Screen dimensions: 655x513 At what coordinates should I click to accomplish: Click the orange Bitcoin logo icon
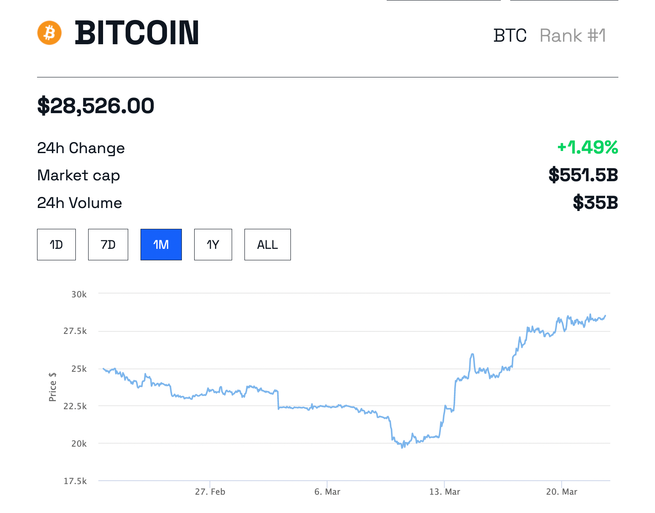point(49,33)
